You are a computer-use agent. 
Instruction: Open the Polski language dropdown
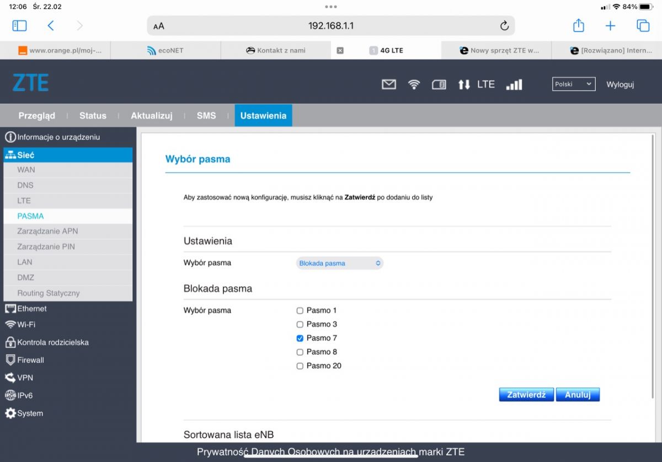pyautogui.click(x=574, y=84)
